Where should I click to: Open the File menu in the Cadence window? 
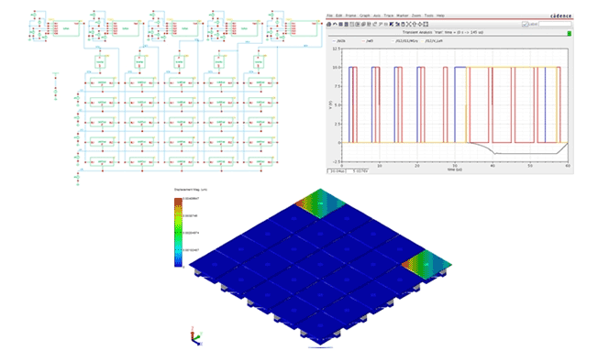(x=329, y=16)
